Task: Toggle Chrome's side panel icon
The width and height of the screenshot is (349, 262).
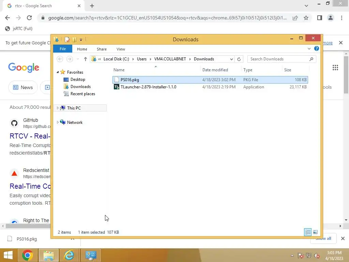Action: point(320,18)
